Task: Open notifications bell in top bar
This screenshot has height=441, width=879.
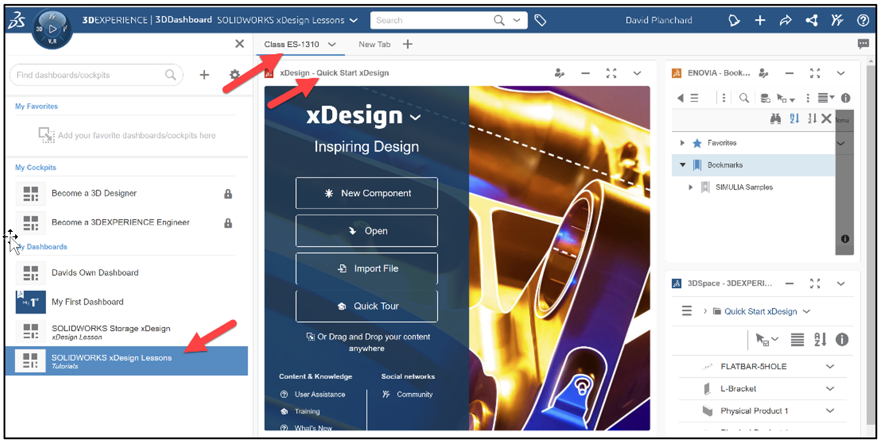Action: click(x=734, y=20)
